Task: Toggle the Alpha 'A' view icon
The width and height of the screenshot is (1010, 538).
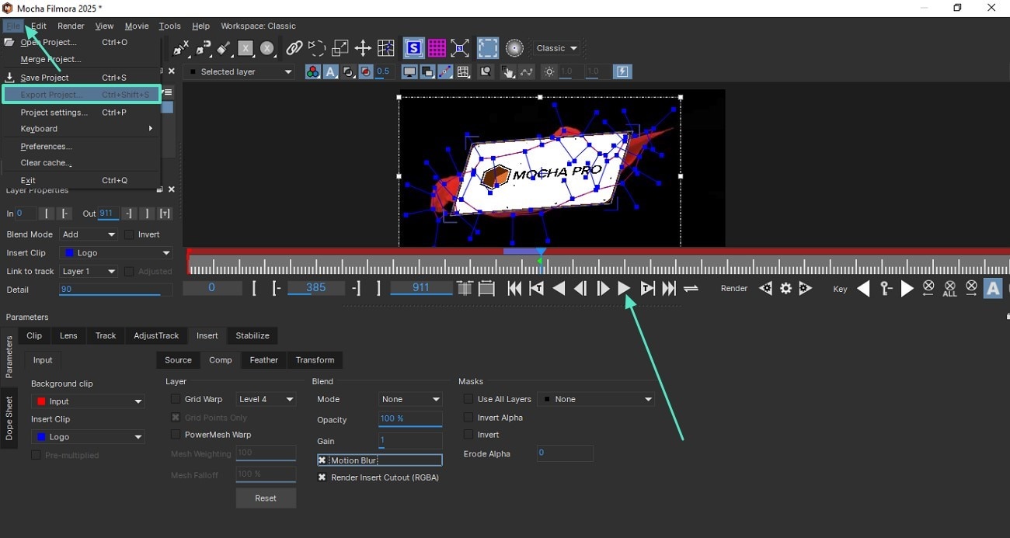Action: pos(330,71)
